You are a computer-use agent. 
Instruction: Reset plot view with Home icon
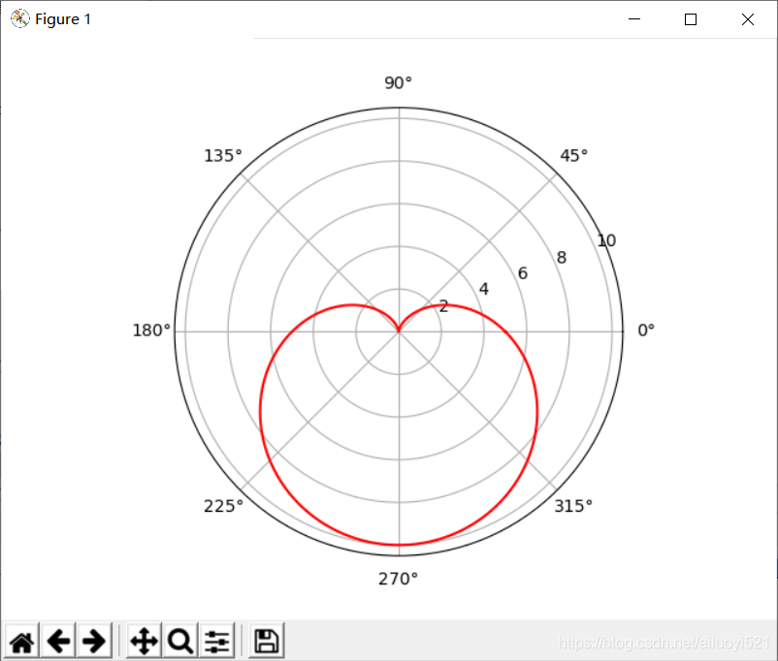[22, 642]
